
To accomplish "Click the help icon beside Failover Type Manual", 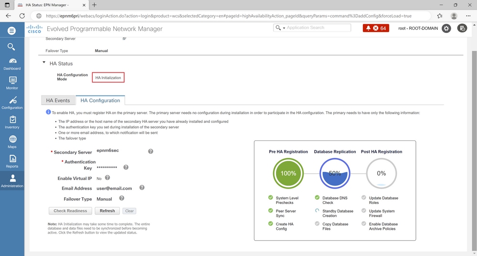I will click(122, 198).
